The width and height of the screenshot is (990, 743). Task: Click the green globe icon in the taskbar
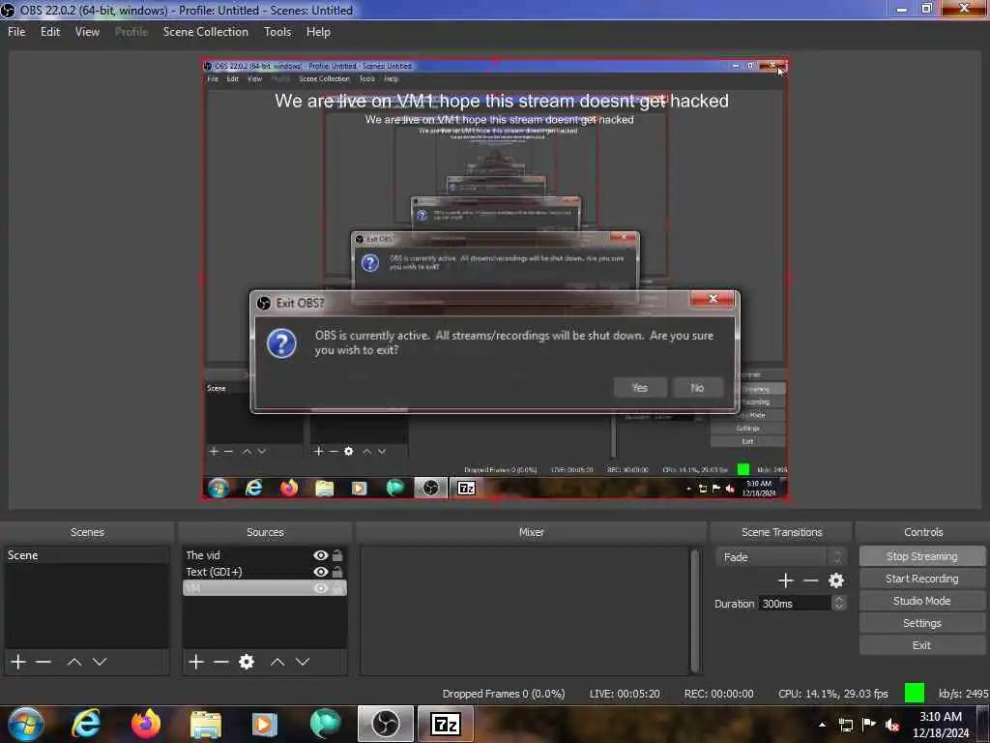[x=325, y=724]
